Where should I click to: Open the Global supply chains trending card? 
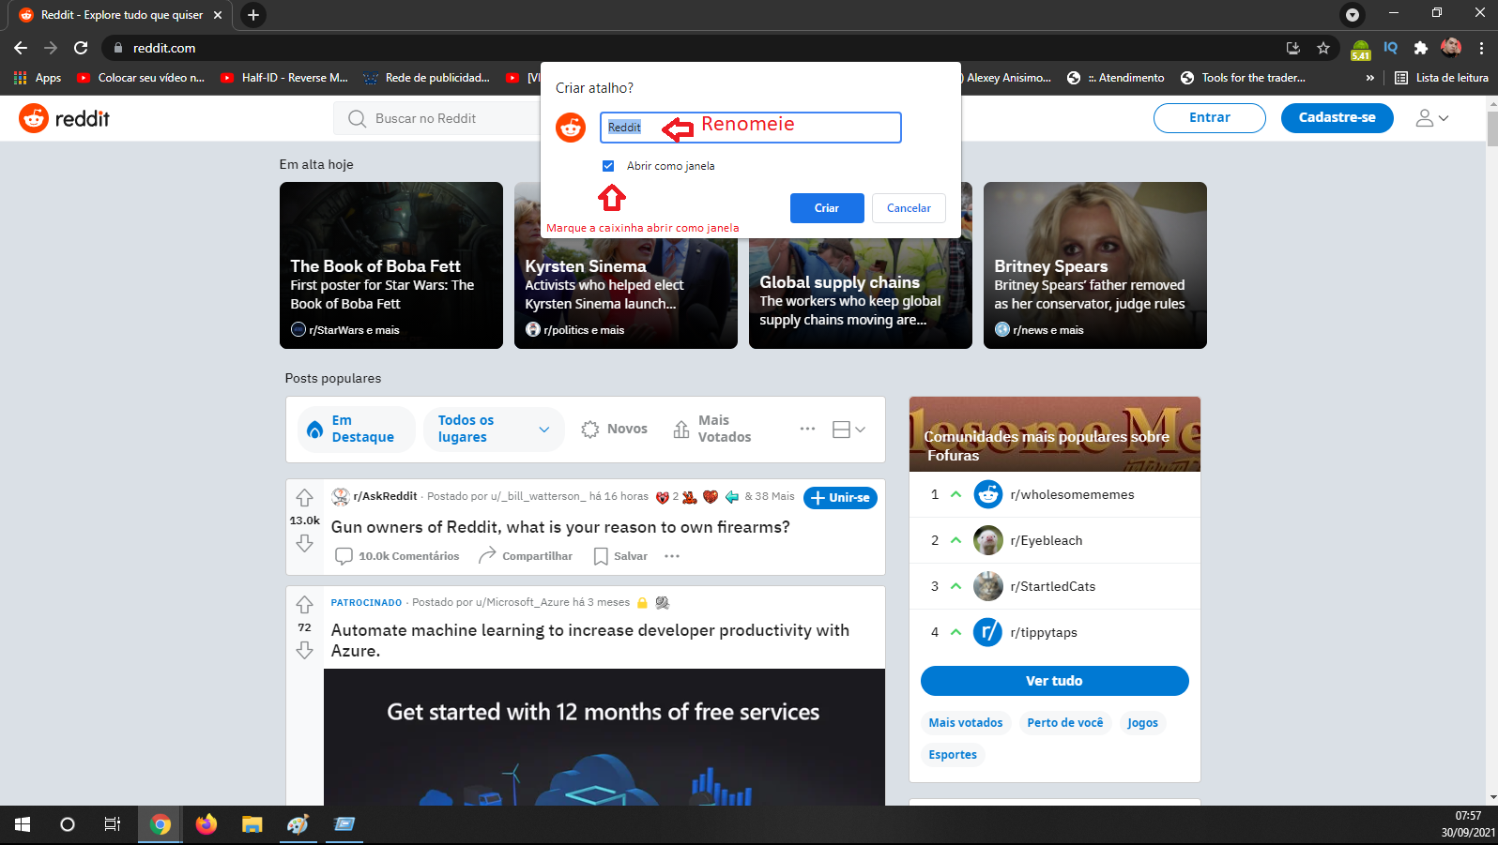[x=861, y=293]
